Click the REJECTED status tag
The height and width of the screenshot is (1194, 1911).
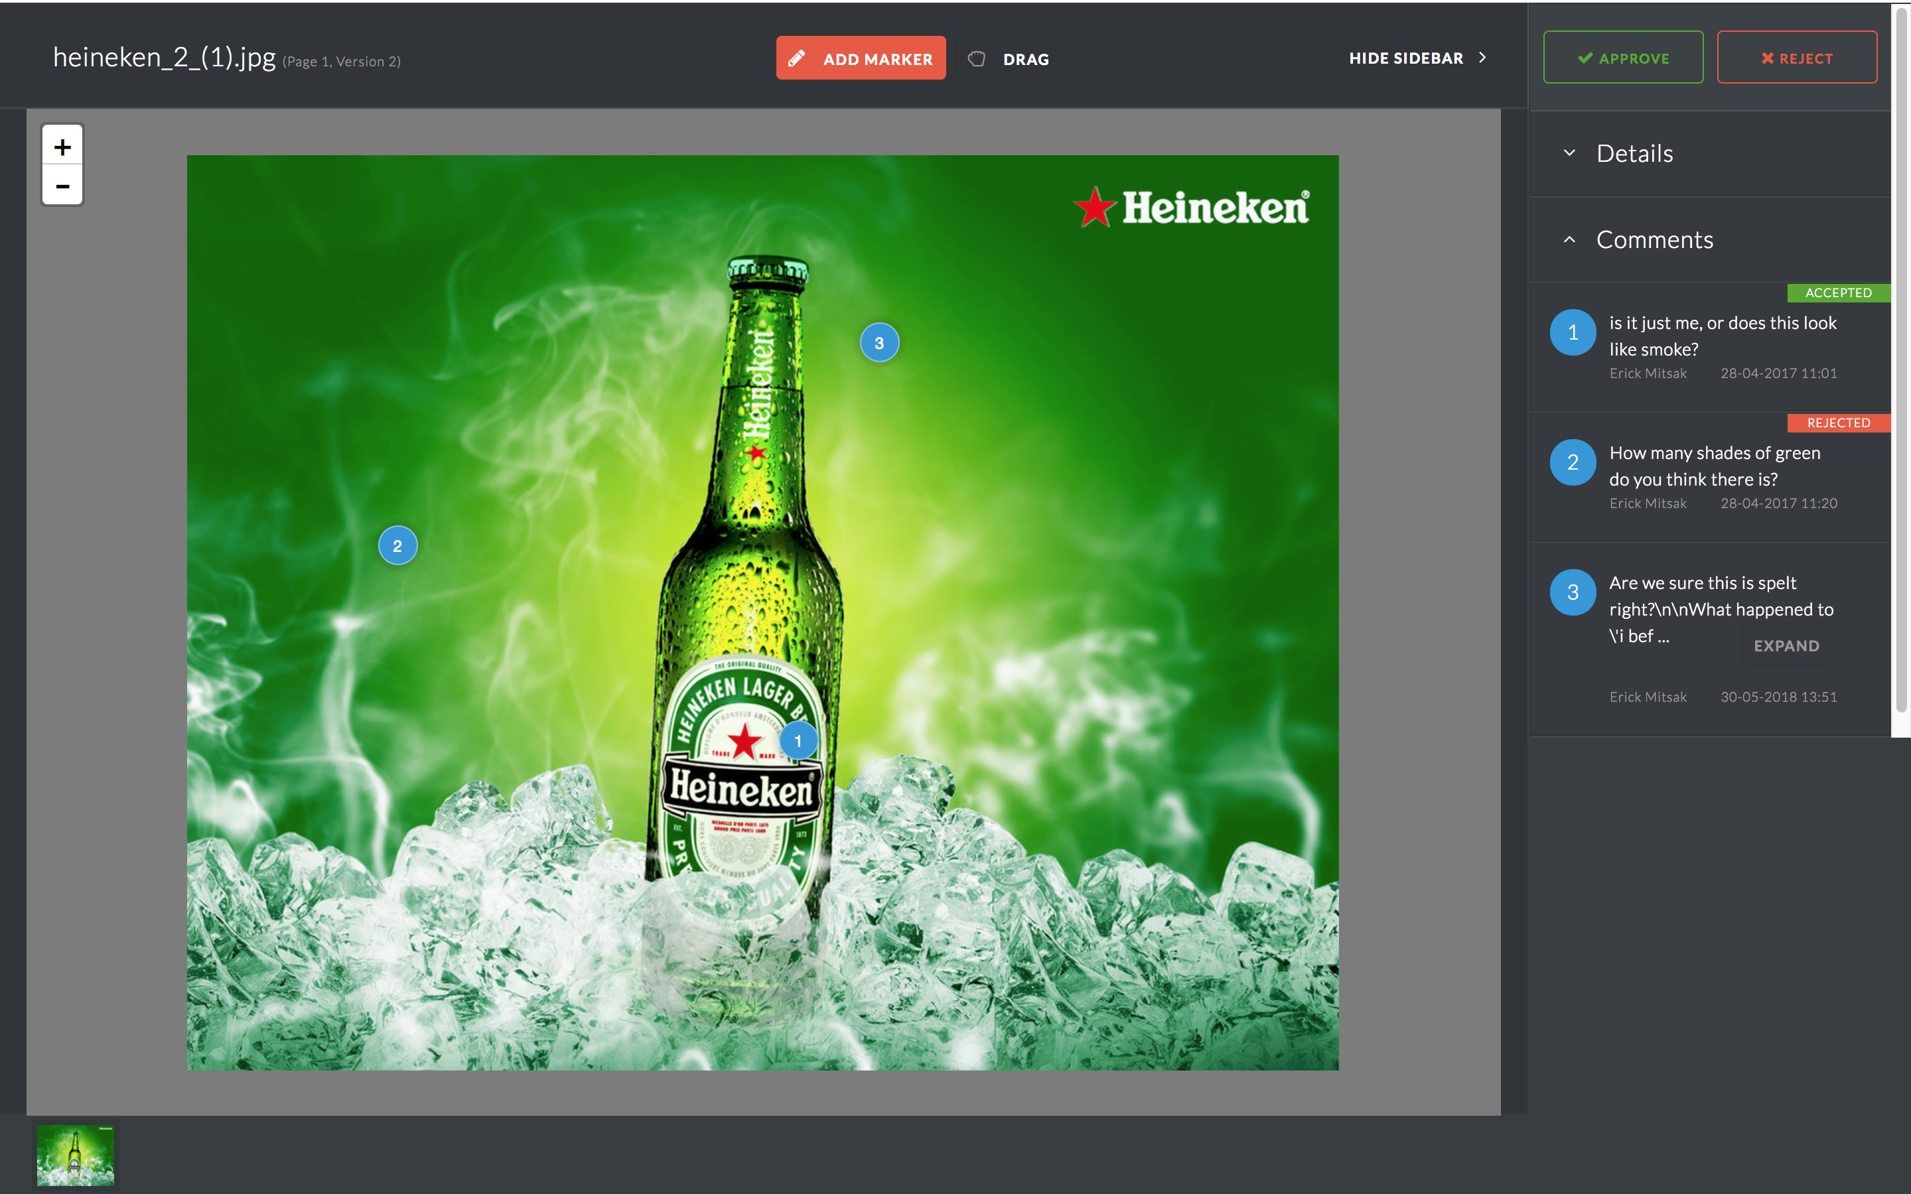click(x=1839, y=423)
